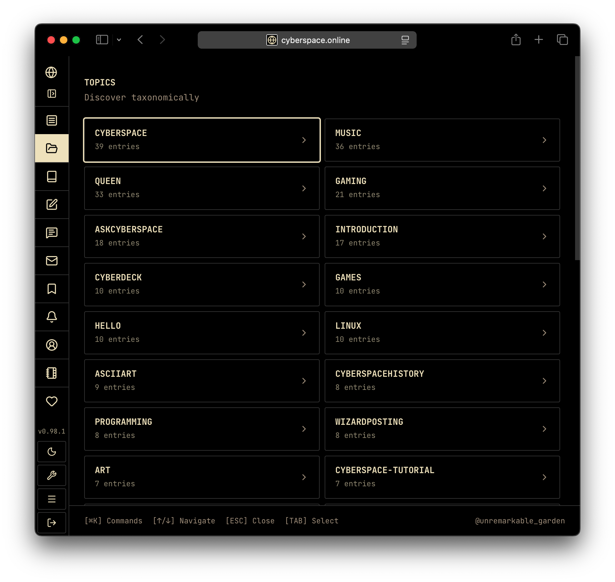The image size is (615, 582).
Task: Open the CYBERDECK topic card
Action: [x=202, y=284]
